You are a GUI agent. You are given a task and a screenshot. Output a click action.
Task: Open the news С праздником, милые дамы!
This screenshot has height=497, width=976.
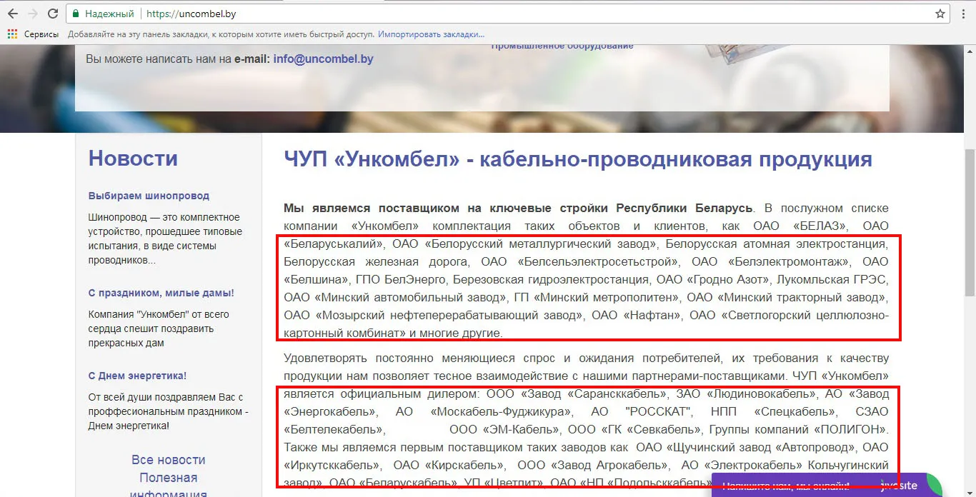(161, 293)
